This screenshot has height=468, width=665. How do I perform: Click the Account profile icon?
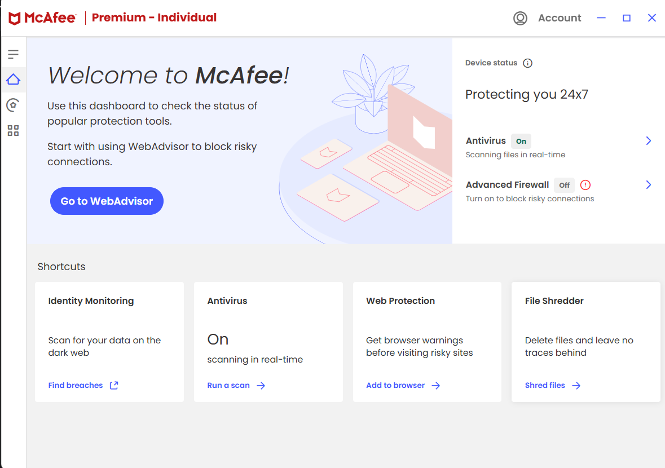point(520,18)
